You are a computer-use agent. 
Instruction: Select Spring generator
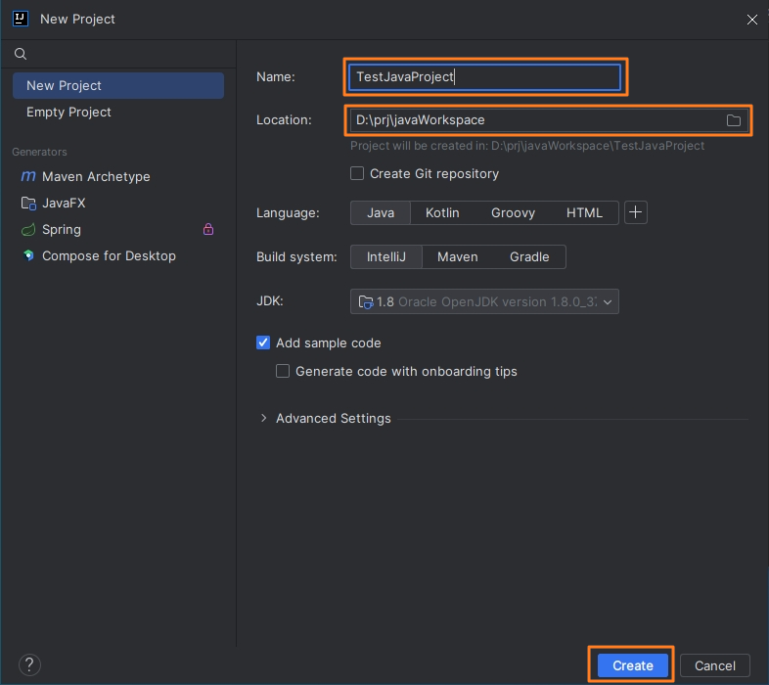click(118, 230)
